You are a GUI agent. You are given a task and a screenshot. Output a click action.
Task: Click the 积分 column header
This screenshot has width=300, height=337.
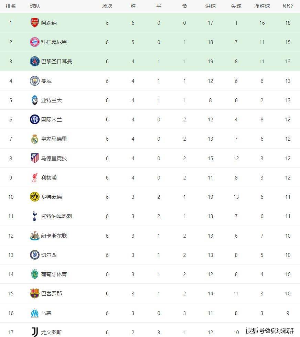(x=288, y=6)
